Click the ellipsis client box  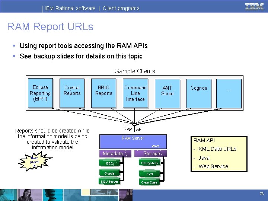(x=229, y=93)
